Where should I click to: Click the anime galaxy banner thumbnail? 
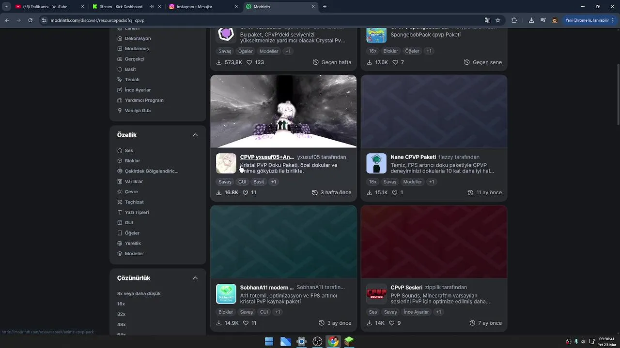click(283, 111)
